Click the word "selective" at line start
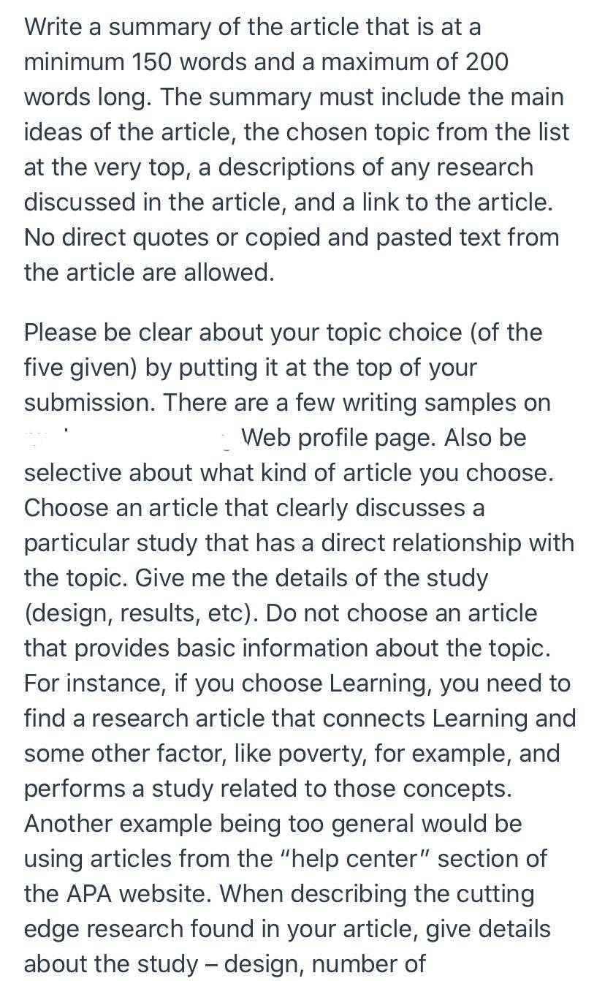The image size is (605, 981). point(73,473)
